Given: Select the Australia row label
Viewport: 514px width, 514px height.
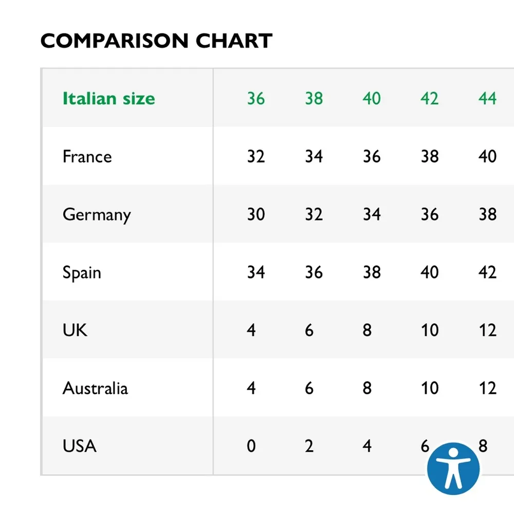Looking at the screenshot, I should 95,388.
